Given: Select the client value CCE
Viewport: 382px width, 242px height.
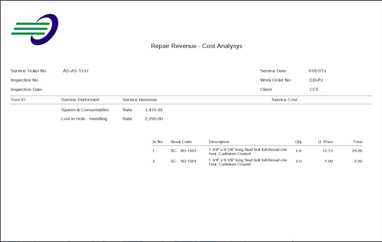Looking at the screenshot, I should (x=314, y=90).
